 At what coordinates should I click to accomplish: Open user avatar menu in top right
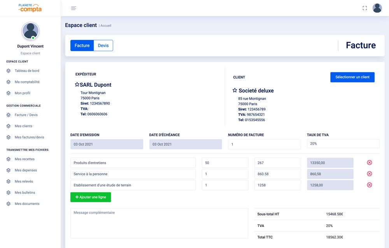click(377, 8)
